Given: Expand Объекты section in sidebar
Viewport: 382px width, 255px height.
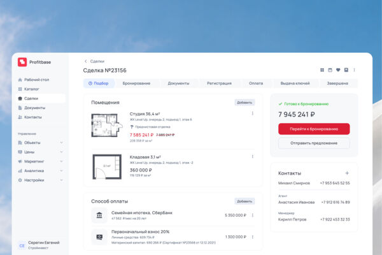Looking at the screenshot, I should point(61,143).
